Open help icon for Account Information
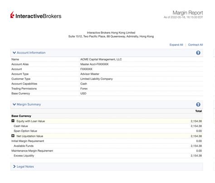This screenshot has width=215, height=183. click(198, 53)
